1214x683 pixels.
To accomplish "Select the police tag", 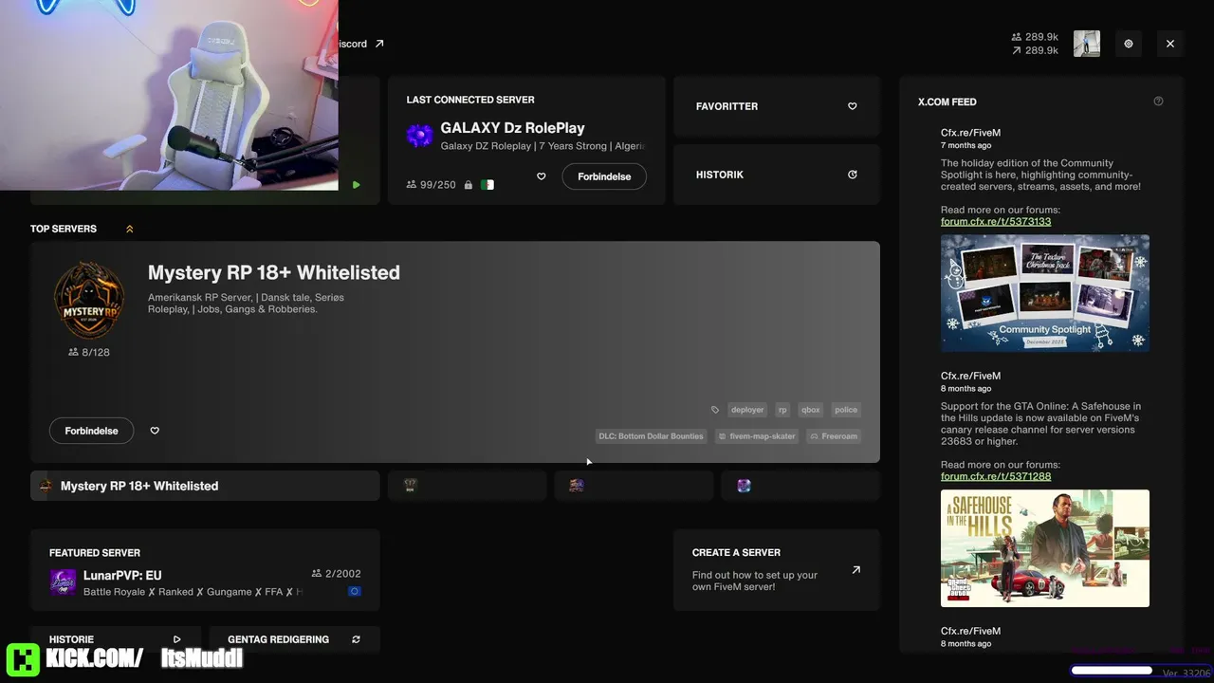I will (x=846, y=410).
